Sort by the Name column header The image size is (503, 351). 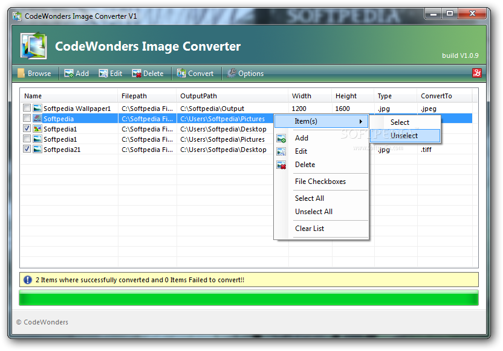[x=69, y=96]
